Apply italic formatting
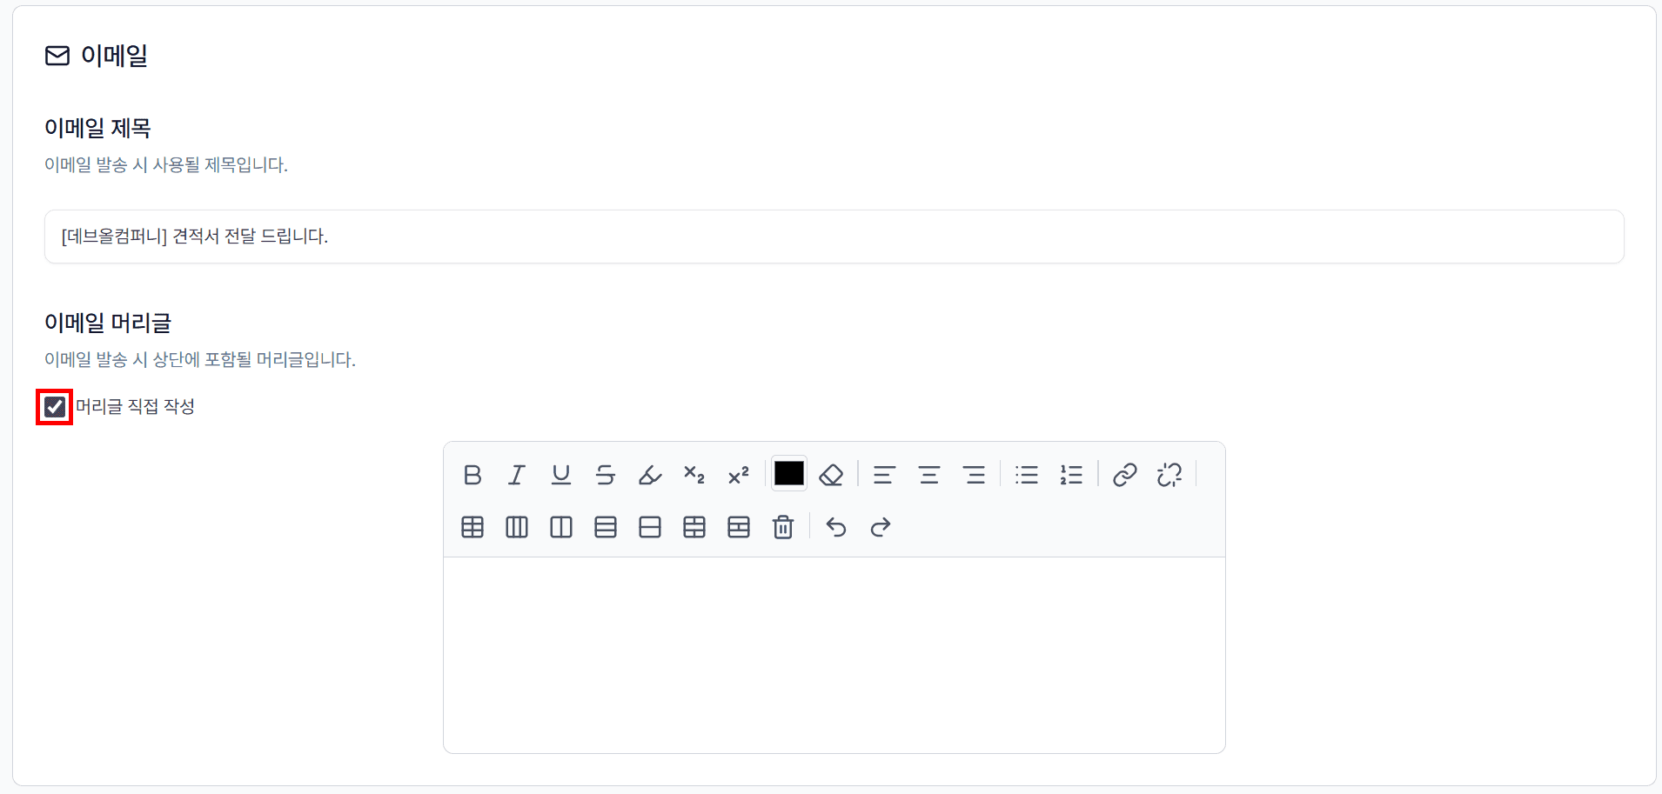The width and height of the screenshot is (1662, 794). pos(517,475)
